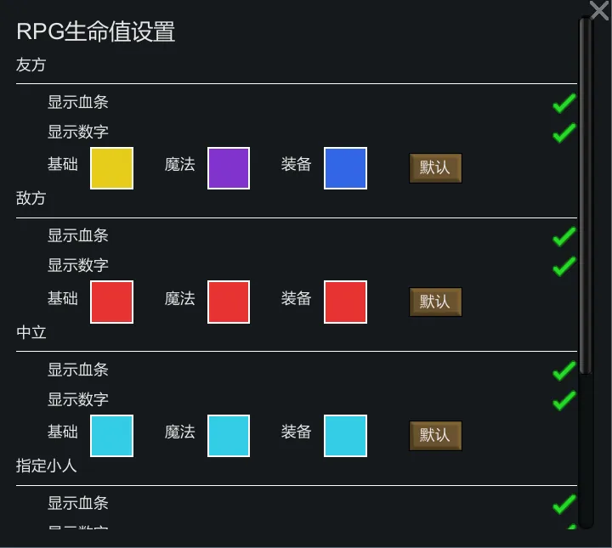The width and height of the screenshot is (612, 548).
Task: Toggle 显示血条 checkbox under 敌方
Action: point(564,237)
